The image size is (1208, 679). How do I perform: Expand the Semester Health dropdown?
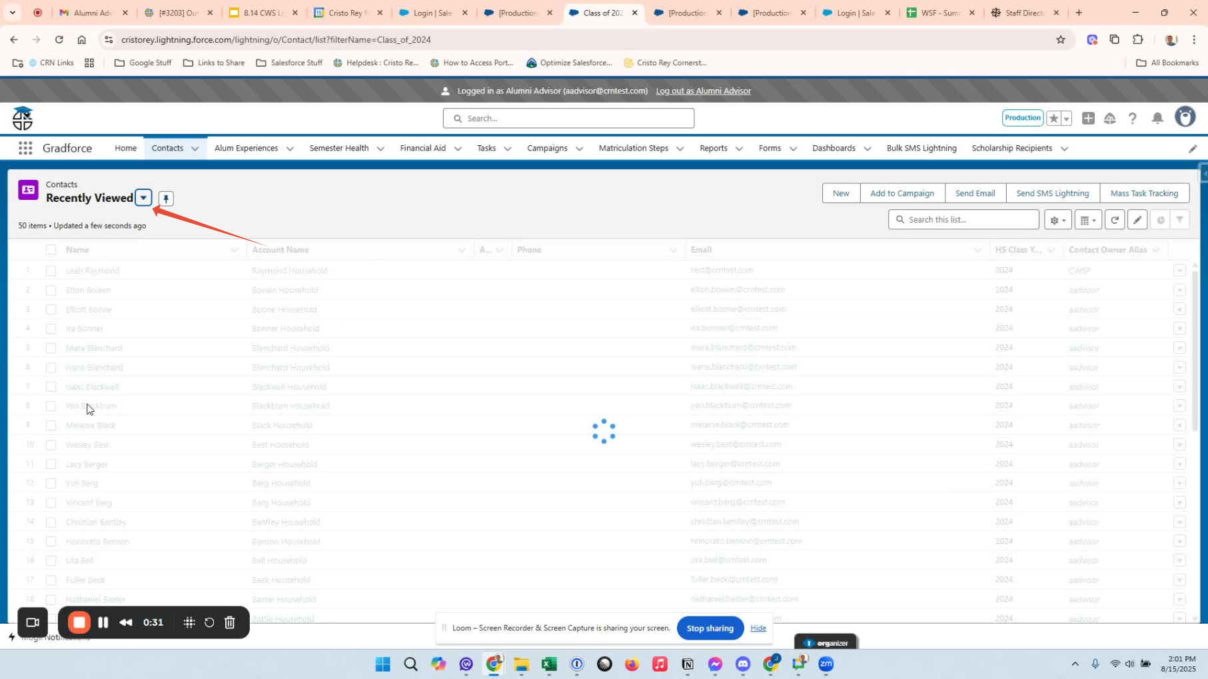(x=380, y=149)
